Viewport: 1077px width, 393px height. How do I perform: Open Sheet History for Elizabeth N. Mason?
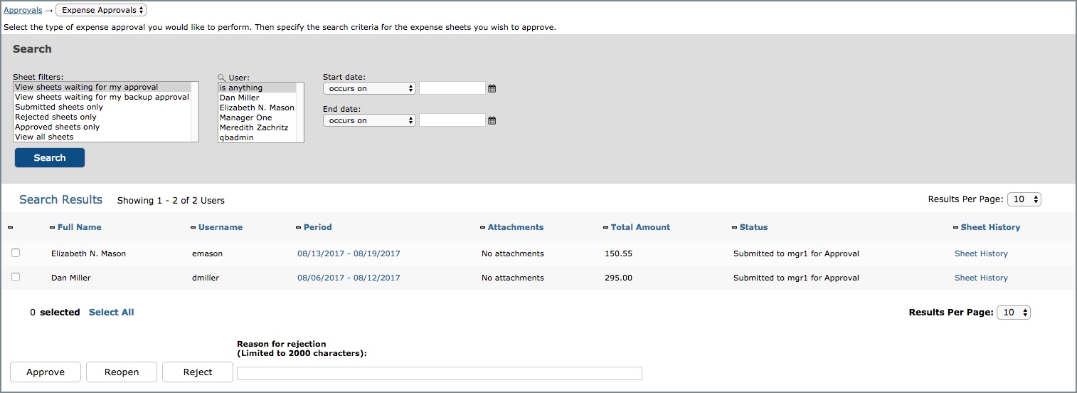[981, 253]
